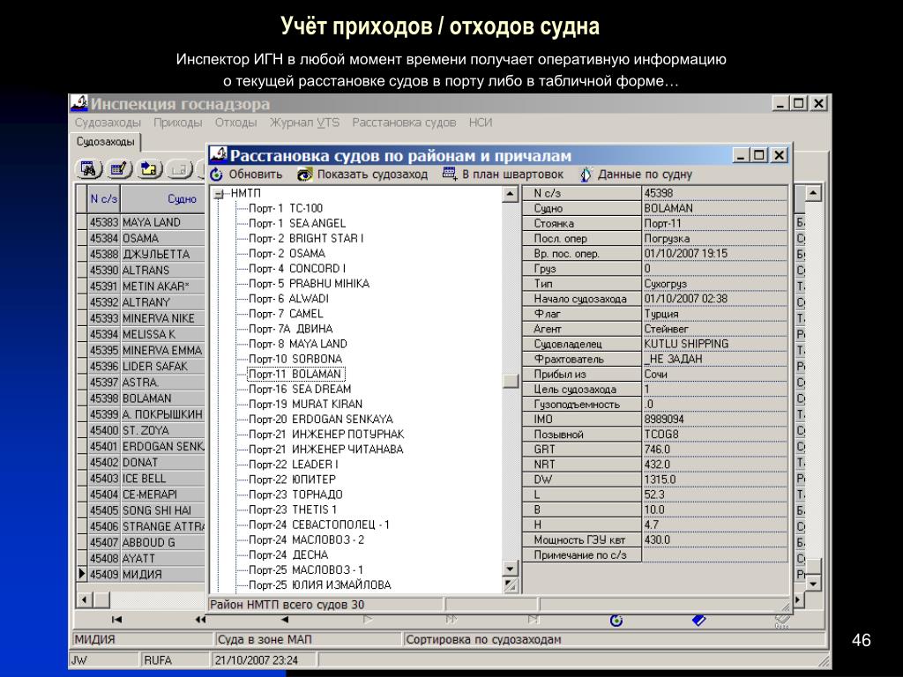Go to first record navigator button
The height and width of the screenshot is (677, 903).
point(116,620)
